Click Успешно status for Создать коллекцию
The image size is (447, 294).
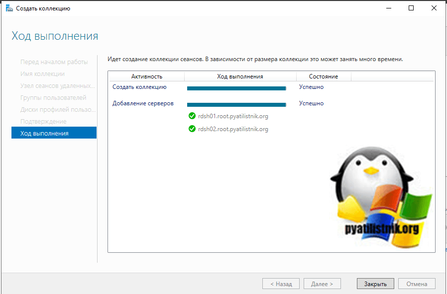tap(311, 87)
